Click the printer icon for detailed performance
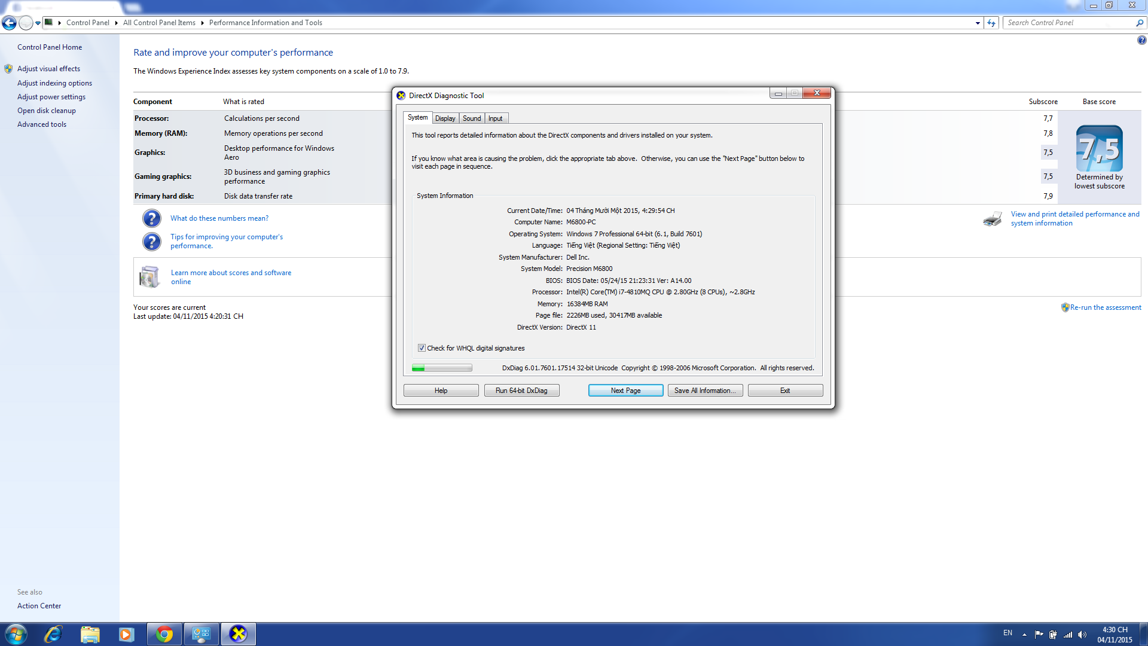This screenshot has width=1148, height=646. coord(993,218)
